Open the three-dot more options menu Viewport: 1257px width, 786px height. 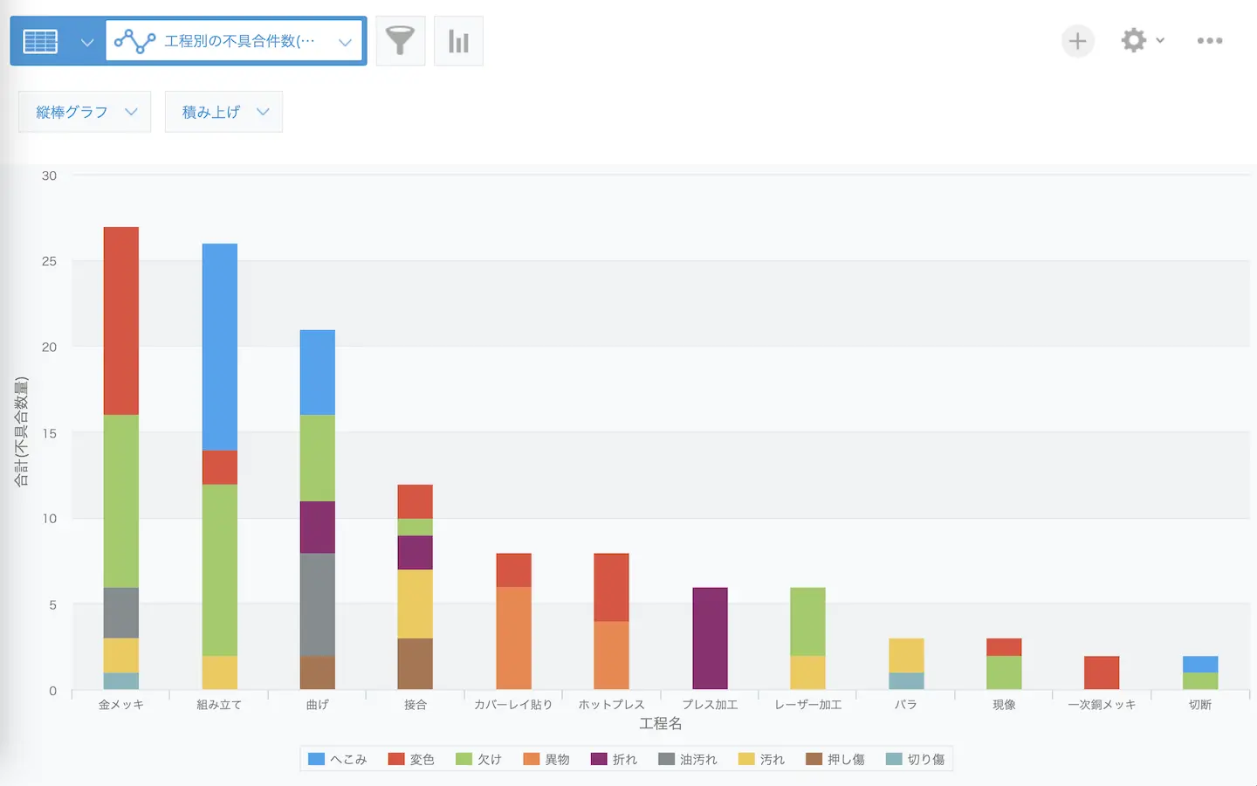(1209, 41)
